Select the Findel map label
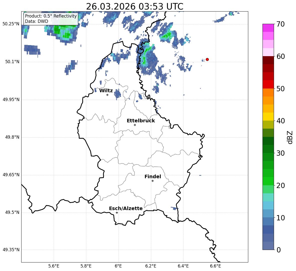296x271 pixels. 153,176
